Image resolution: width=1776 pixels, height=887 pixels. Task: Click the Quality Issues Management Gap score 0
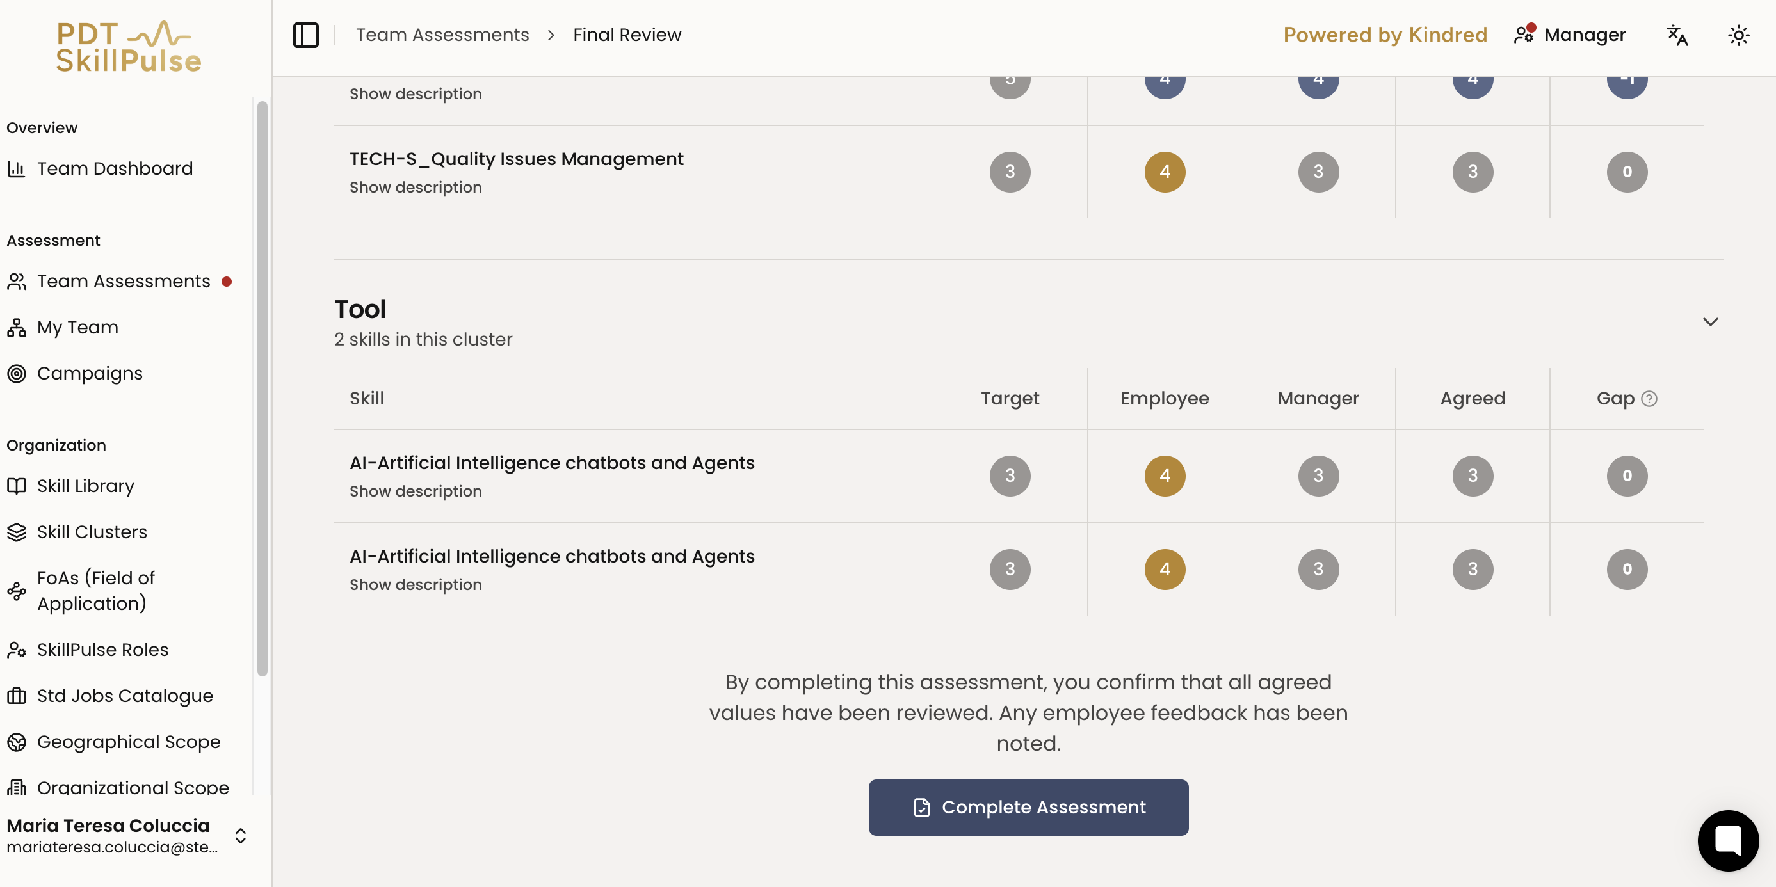(1627, 172)
